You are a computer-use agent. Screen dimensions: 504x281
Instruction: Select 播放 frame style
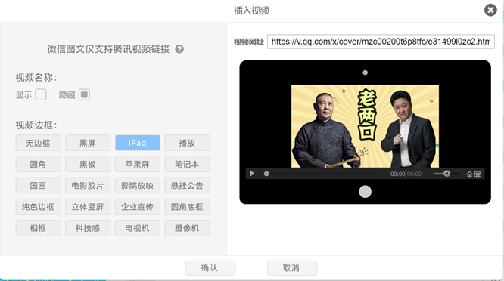pyautogui.click(x=187, y=143)
